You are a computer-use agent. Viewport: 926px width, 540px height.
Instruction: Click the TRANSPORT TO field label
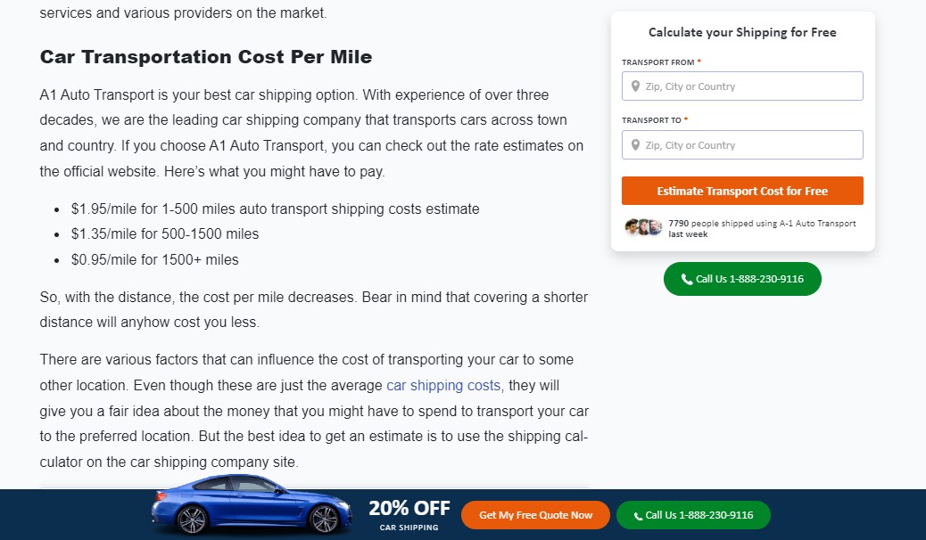point(655,119)
